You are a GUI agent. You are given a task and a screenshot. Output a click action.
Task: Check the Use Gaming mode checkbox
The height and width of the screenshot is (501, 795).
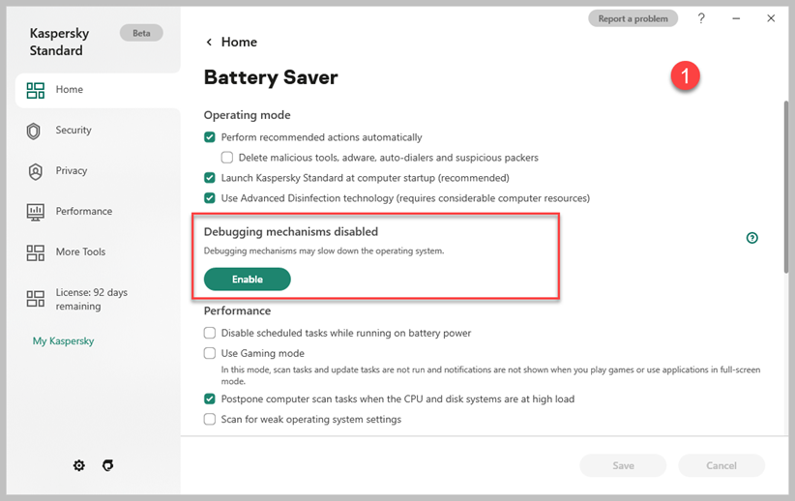coord(210,354)
